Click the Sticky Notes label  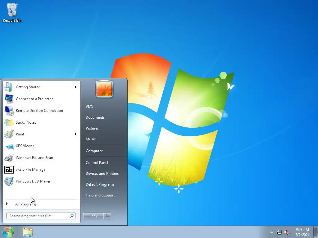pyautogui.click(x=26, y=122)
